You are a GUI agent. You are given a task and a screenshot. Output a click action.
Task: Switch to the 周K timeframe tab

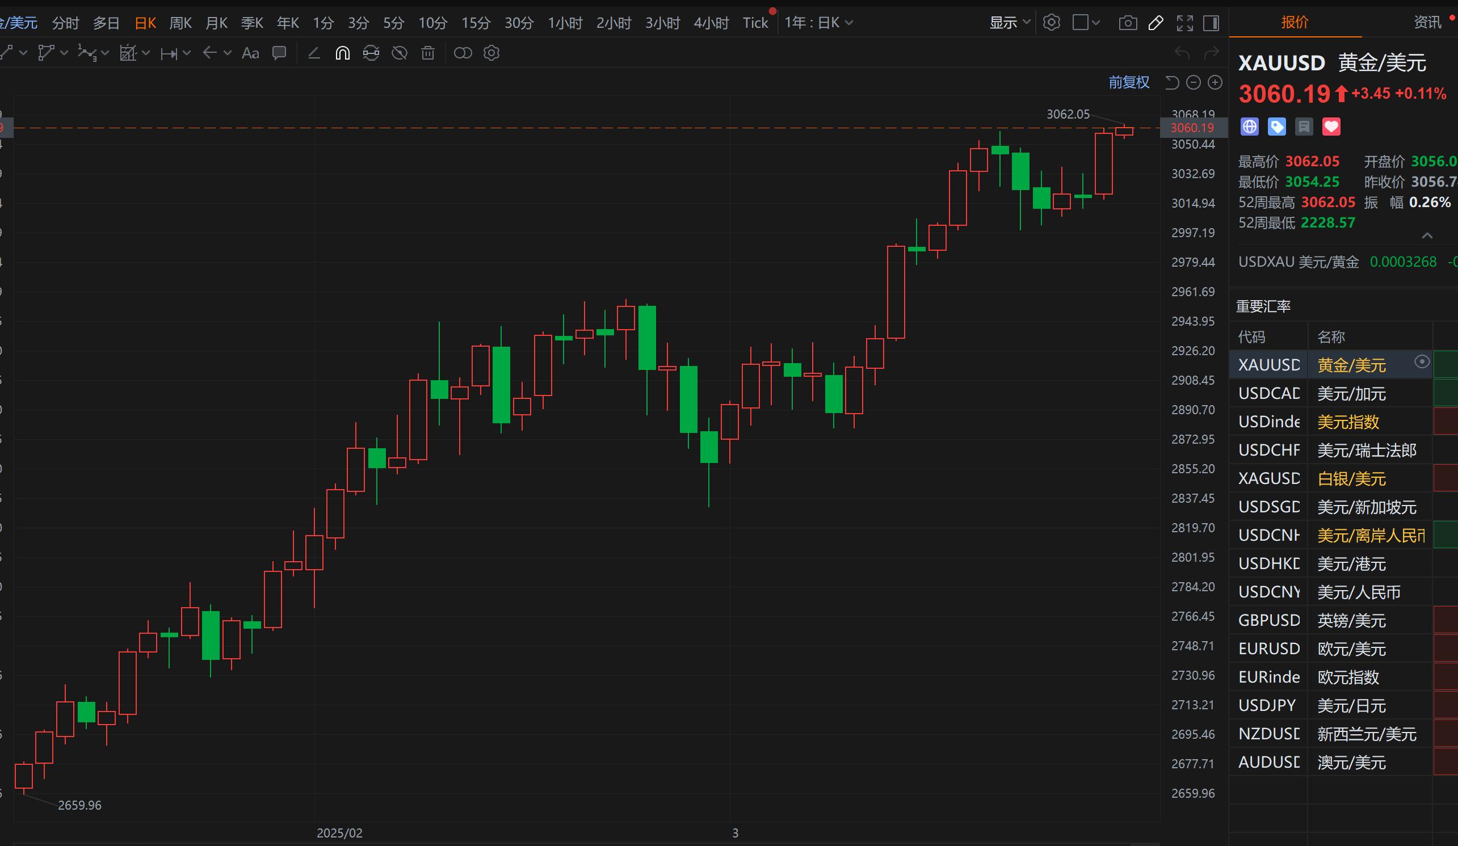click(180, 23)
